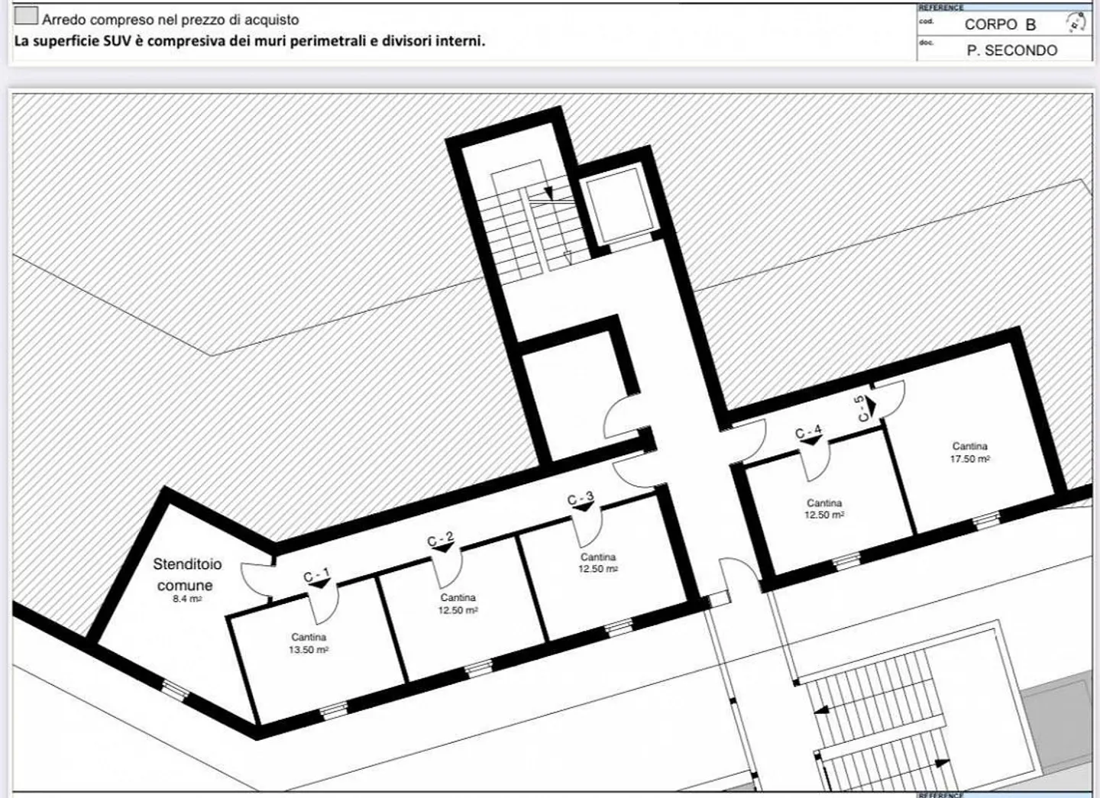
Task: Click the elevator shaft square beside the stairs
Action: 616,205
